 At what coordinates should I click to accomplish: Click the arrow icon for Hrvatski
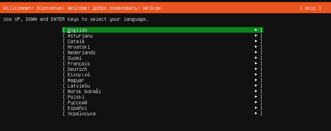coord(256,47)
